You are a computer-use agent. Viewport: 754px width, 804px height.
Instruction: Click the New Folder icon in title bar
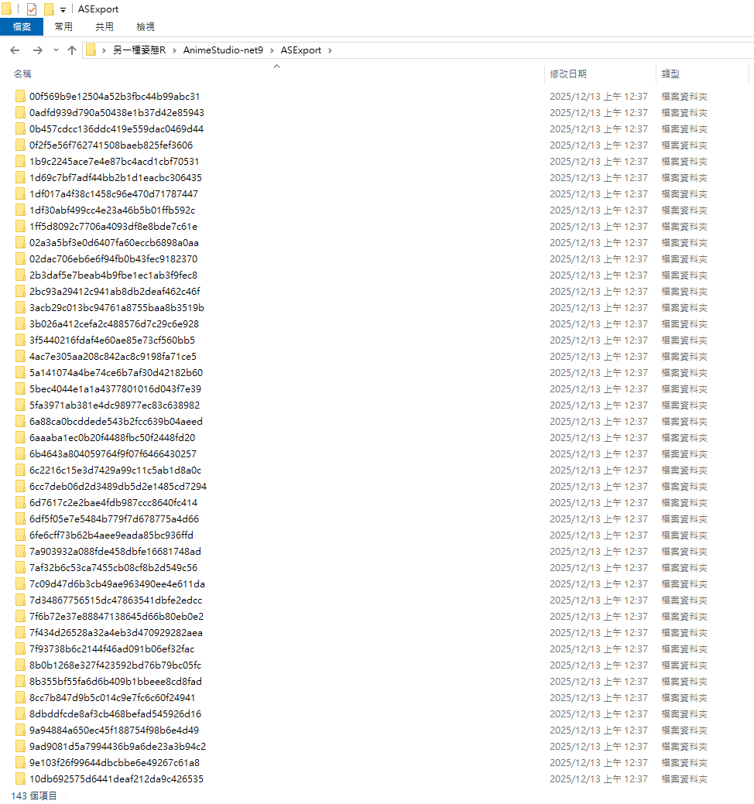point(49,9)
